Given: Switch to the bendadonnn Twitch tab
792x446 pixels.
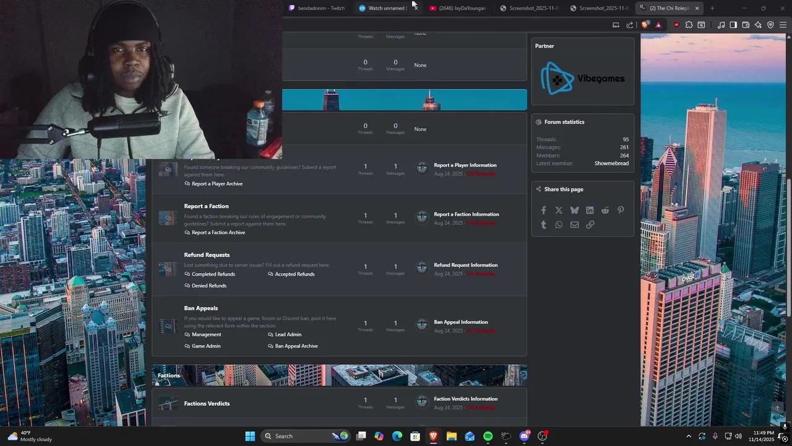Looking at the screenshot, I should point(316,8).
